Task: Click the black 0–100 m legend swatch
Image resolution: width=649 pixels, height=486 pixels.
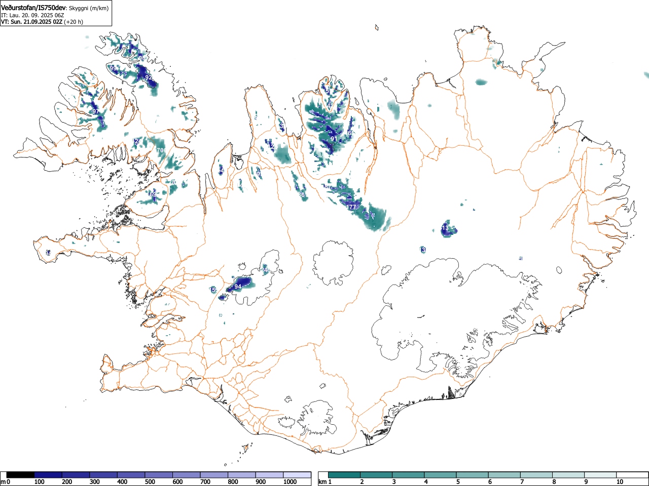Action: click(x=21, y=475)
